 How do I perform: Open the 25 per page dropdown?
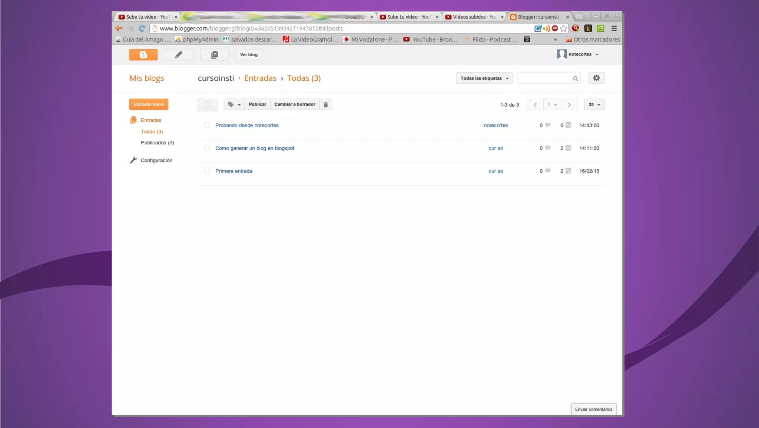coord(594,105)
